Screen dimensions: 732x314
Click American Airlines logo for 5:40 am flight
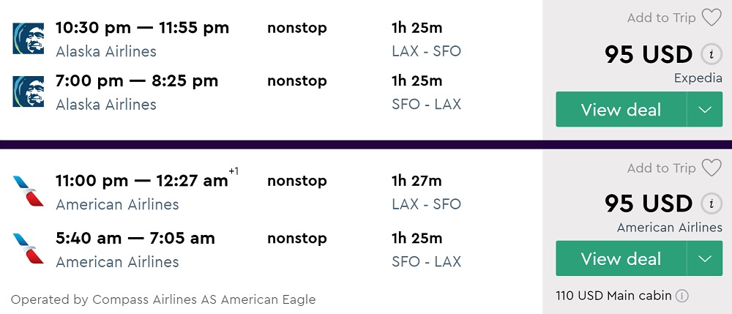coord(28,249)
